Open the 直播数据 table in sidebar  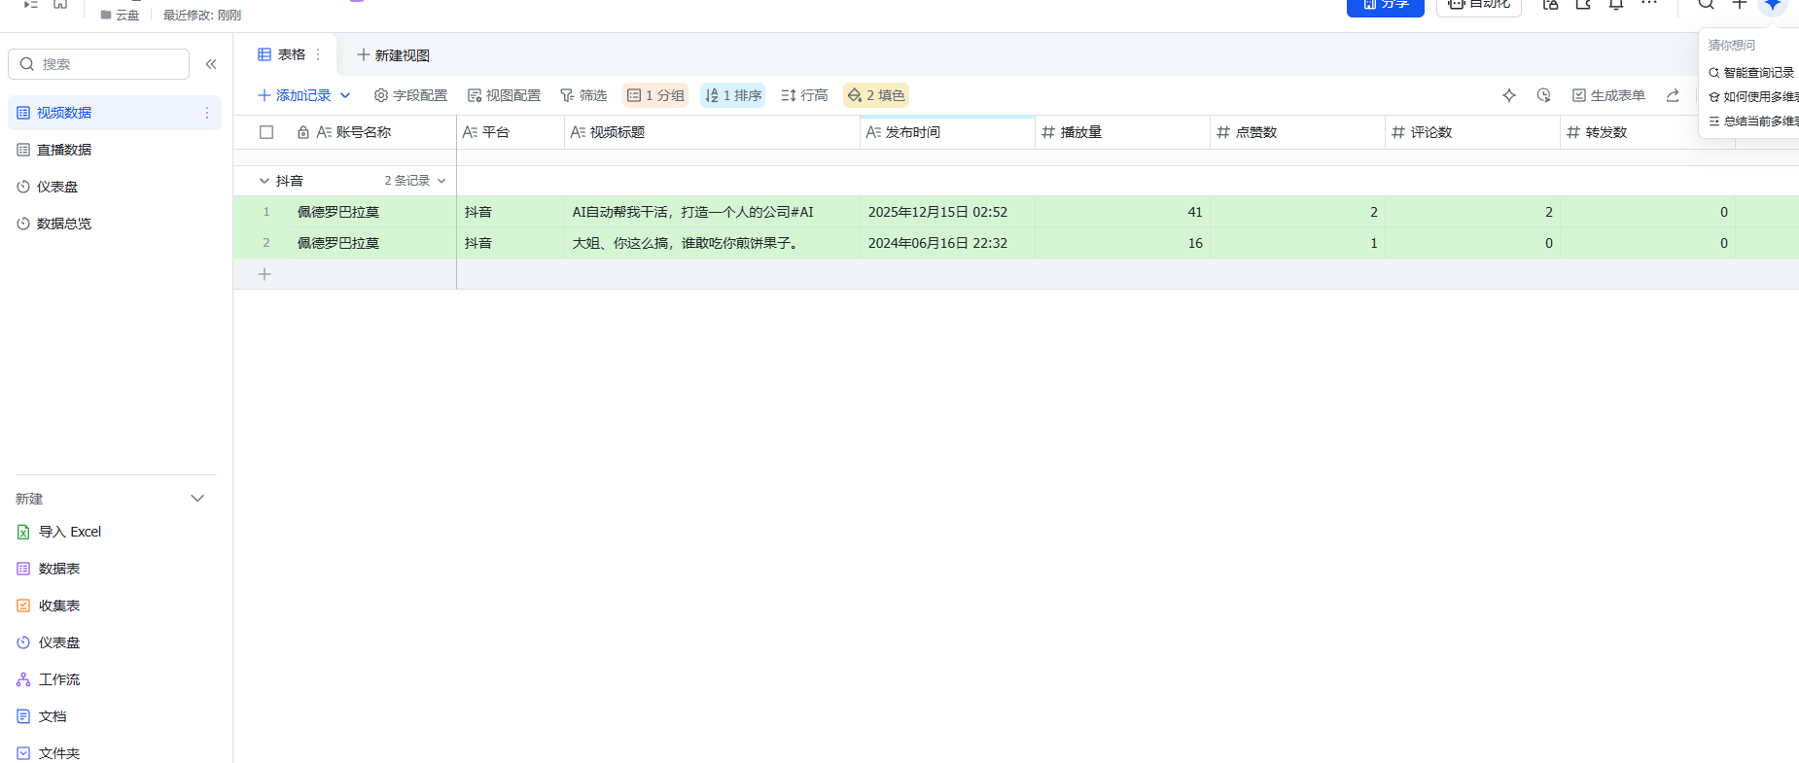[x=115, y=150]
